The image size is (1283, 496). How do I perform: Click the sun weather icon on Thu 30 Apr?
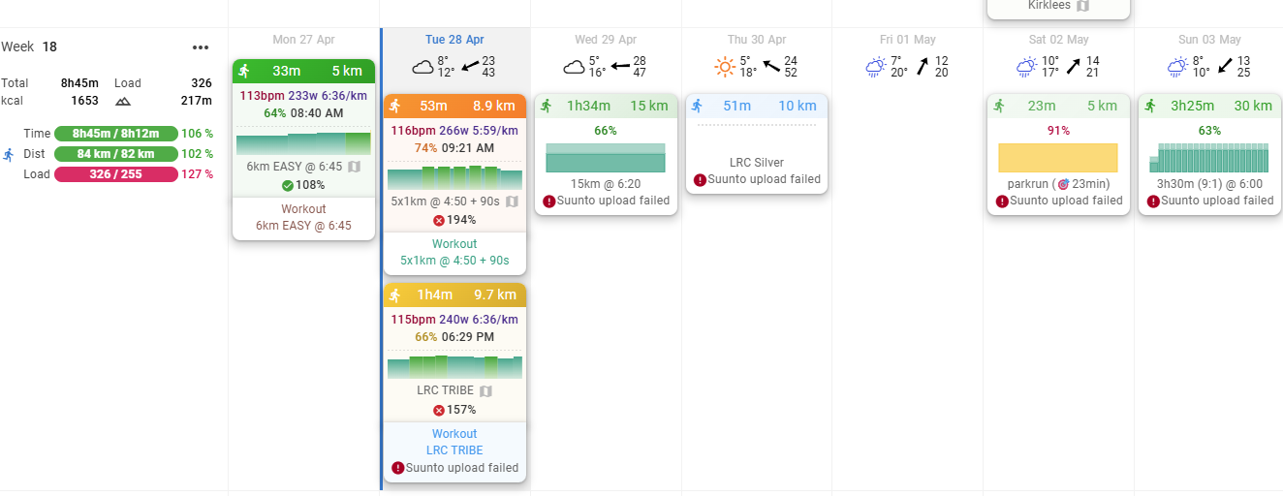725,67
